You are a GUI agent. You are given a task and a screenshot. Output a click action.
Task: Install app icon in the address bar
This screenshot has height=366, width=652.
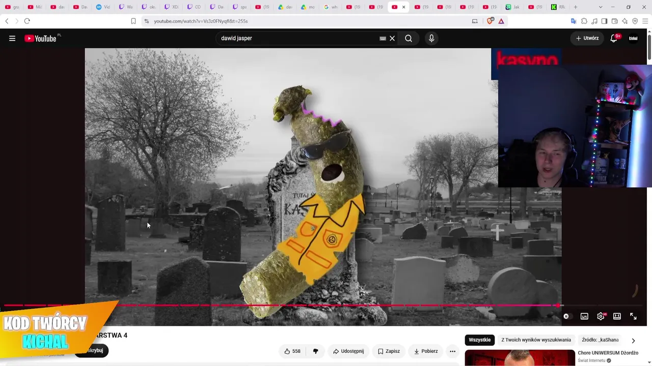click(475, 21)
